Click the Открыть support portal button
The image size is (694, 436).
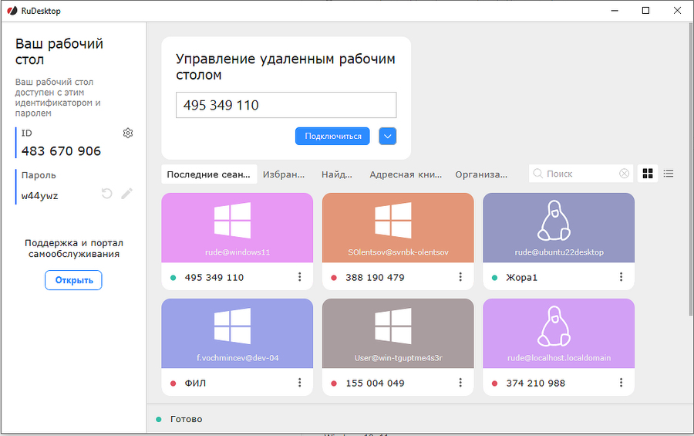click(x=73, y=280)
